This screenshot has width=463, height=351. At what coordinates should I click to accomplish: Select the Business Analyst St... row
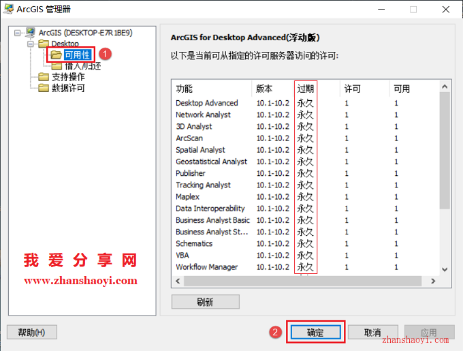(306, 232)
